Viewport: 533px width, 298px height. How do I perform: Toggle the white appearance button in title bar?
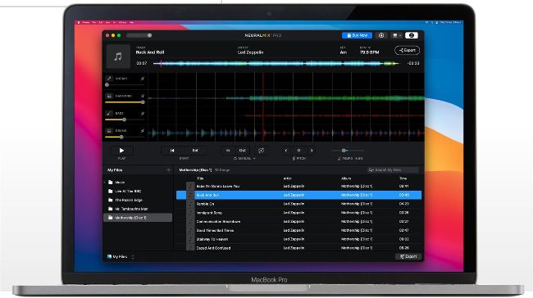[412, 35]
